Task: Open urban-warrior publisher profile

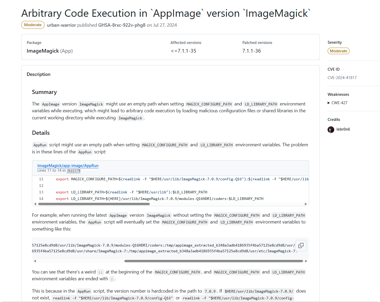Action: point(62,25)
